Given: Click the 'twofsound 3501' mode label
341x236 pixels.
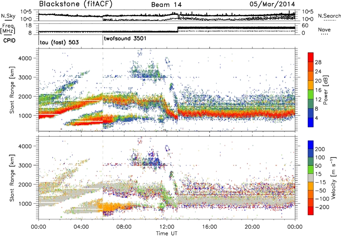Looking at the screenshot, I should pyautogui.click(x=125, y=39).
